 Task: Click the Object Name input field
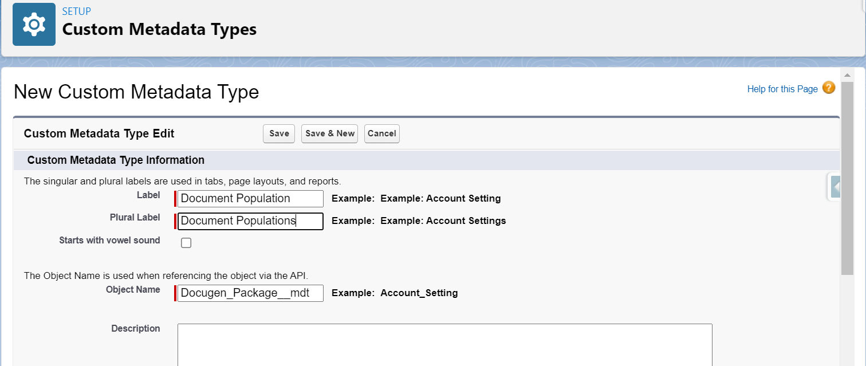[x=250, y=293]
